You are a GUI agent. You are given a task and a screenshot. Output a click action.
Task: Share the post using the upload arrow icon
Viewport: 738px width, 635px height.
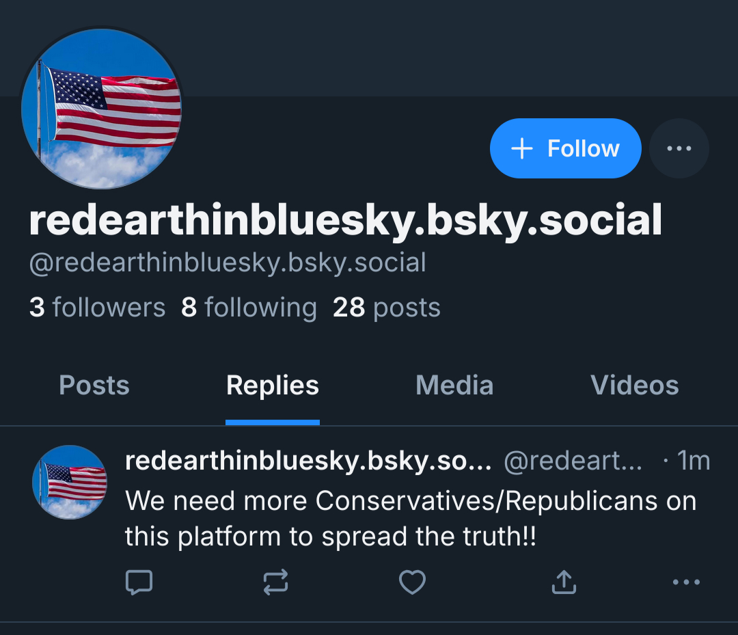point(563,582)
